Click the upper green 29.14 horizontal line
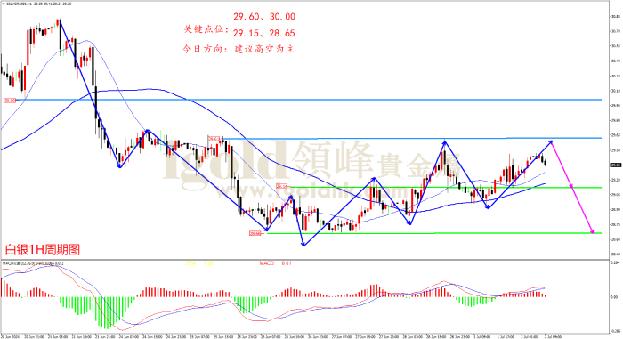This screenshot has width=623, height=339. [445, 187]
